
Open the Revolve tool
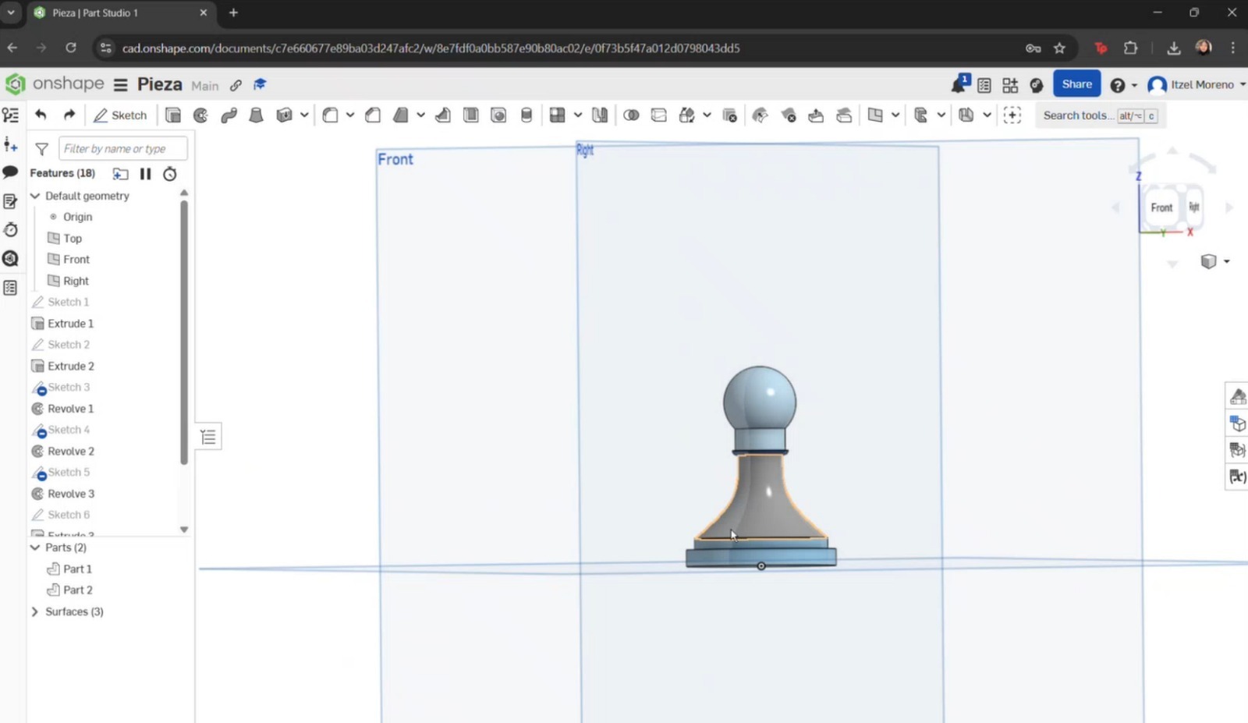point(200,115)
